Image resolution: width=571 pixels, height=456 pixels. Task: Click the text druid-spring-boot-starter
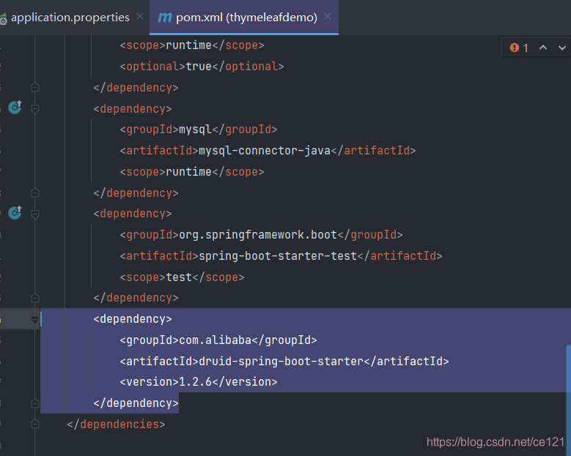(281, 362)
